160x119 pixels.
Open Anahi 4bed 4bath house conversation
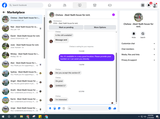(x=22, y=91)
